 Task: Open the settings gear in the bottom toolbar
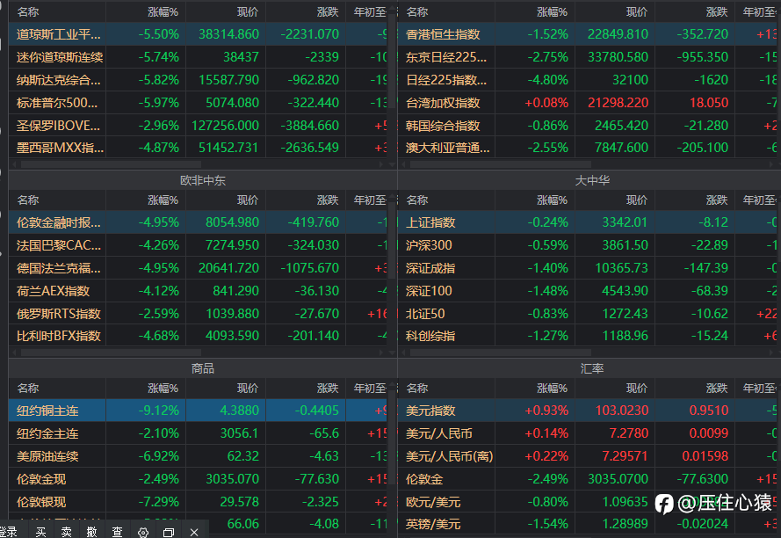click(143, 532)
